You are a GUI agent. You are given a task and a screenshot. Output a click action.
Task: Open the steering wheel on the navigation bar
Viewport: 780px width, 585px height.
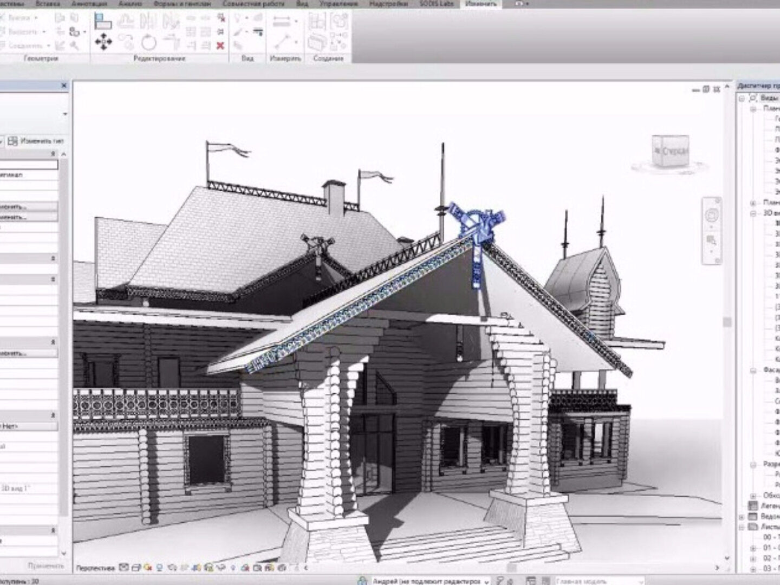point(711,216)
